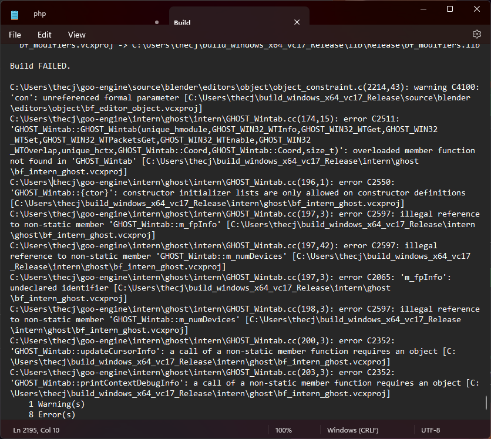Viewport: 491px width, 439px height.
Task: Open Notepad settings with the gear icon
Action: click(x=477, y=35)
